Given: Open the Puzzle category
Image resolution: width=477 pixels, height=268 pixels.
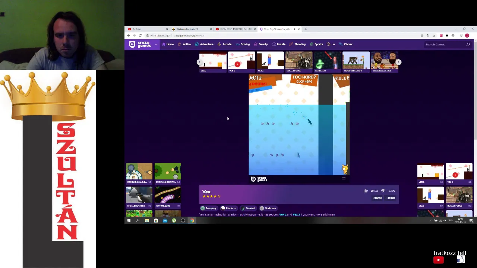Looking at the screenshot, I should click(278, 44).
